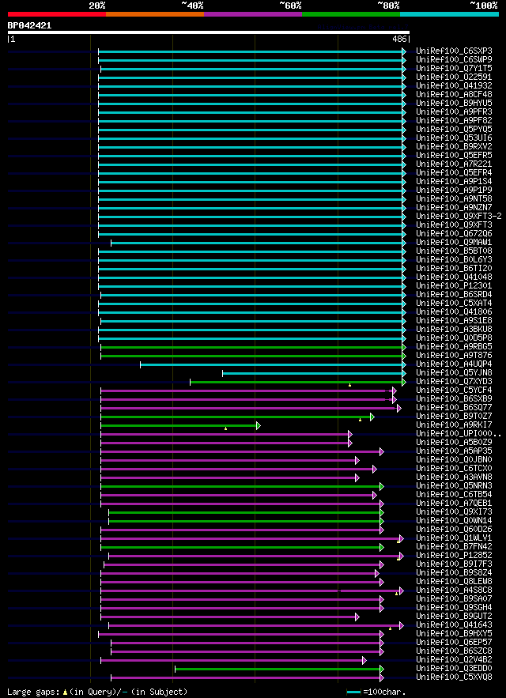Select the UniRef100_B6SXB9 label
This screenshot has width=506, height=698.
[454, 399]
